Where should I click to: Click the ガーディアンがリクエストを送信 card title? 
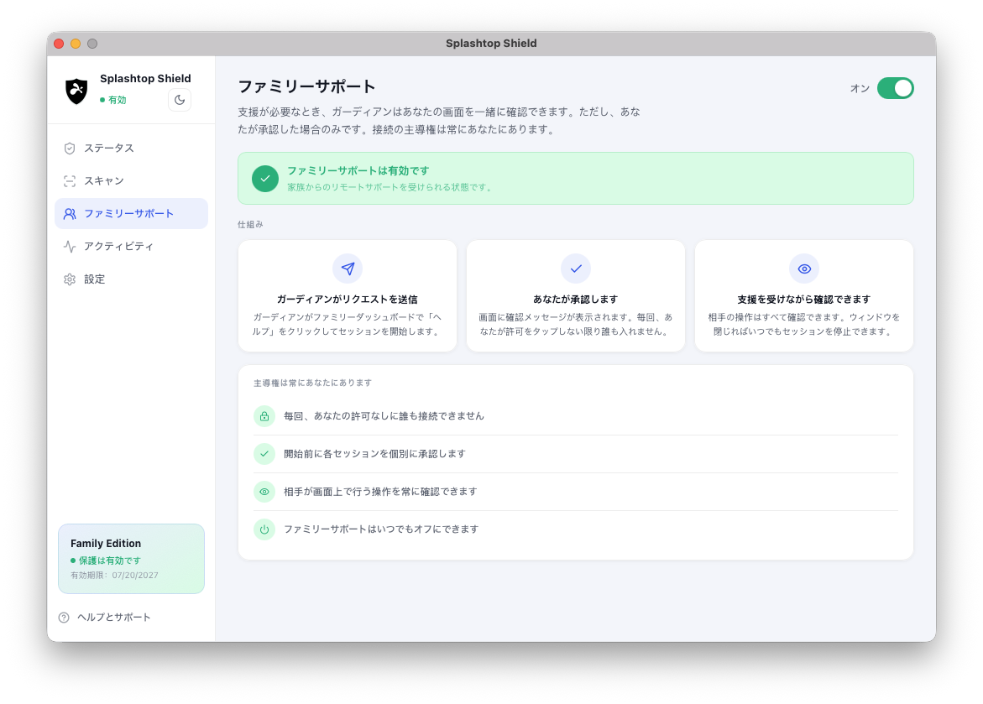click(x=348, y=300)
